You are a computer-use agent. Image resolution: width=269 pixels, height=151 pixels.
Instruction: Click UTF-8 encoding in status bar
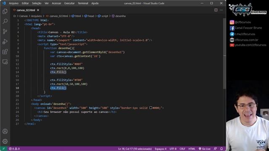pyautogui.click(x=173, y=149)
